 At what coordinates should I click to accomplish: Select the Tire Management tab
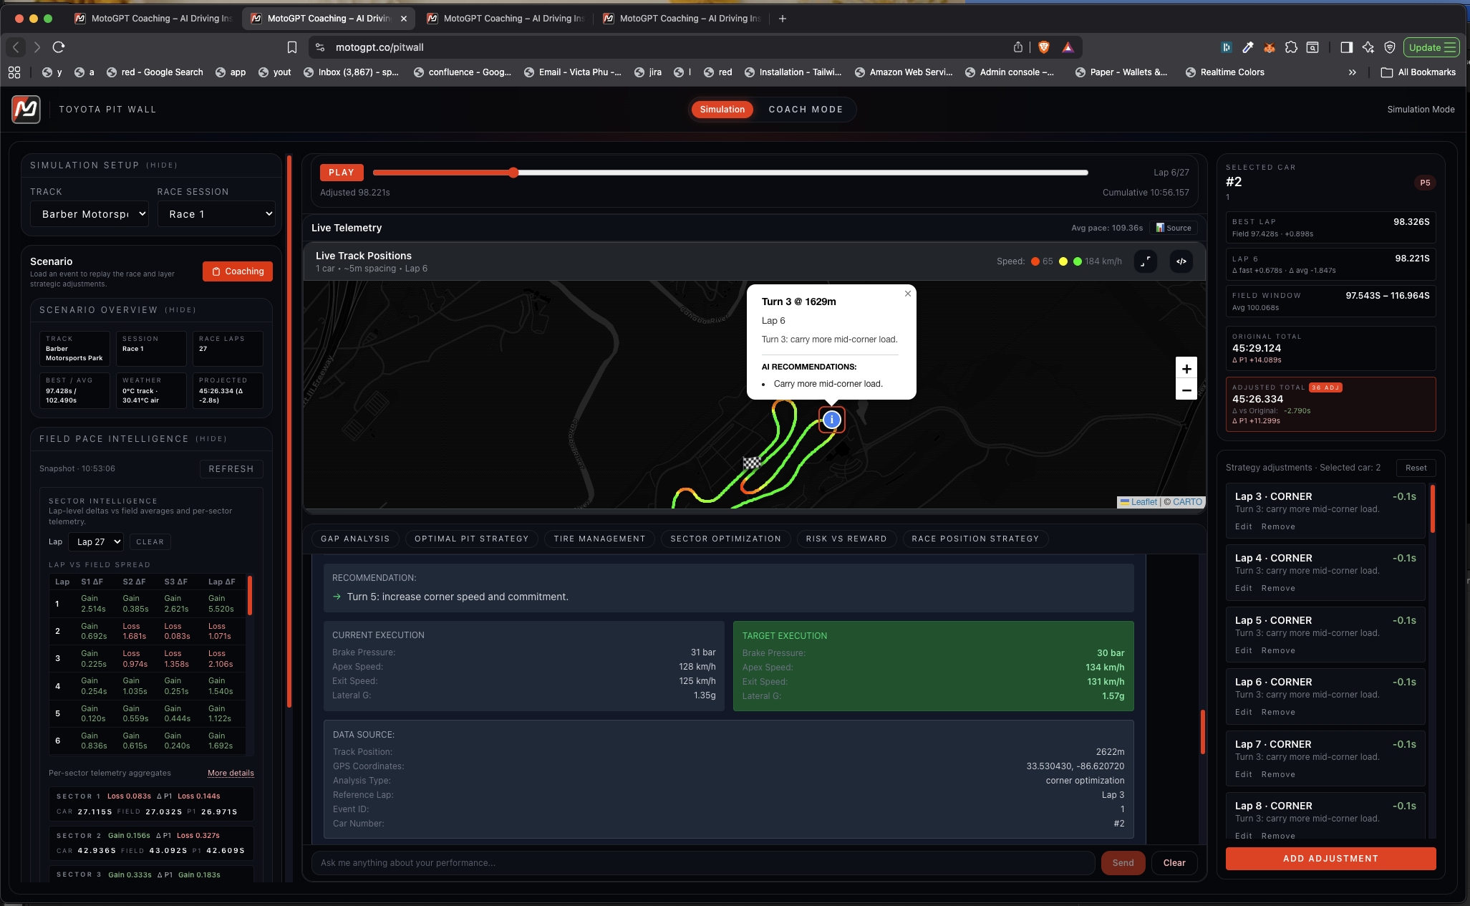pyautogui.click(x=599, y=539)
